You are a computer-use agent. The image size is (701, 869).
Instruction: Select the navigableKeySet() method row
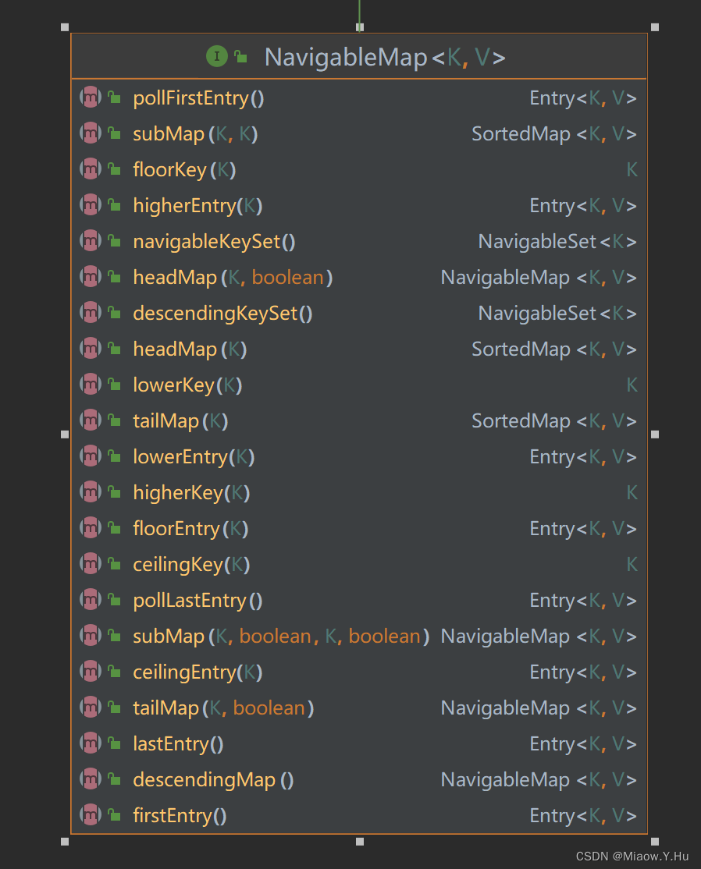(212, 241)
